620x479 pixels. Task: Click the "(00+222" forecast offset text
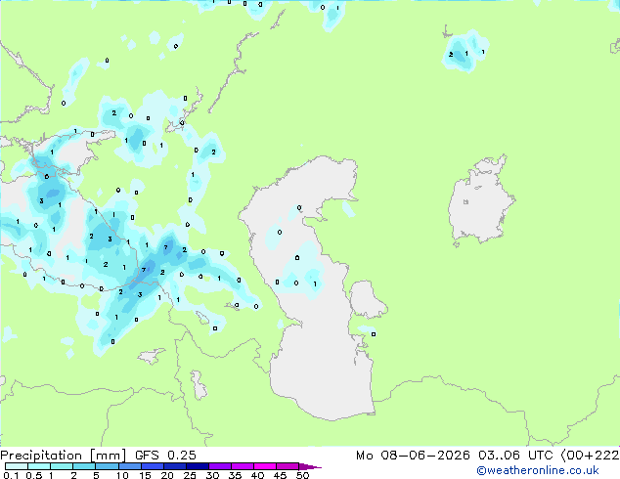click(590, 456)
